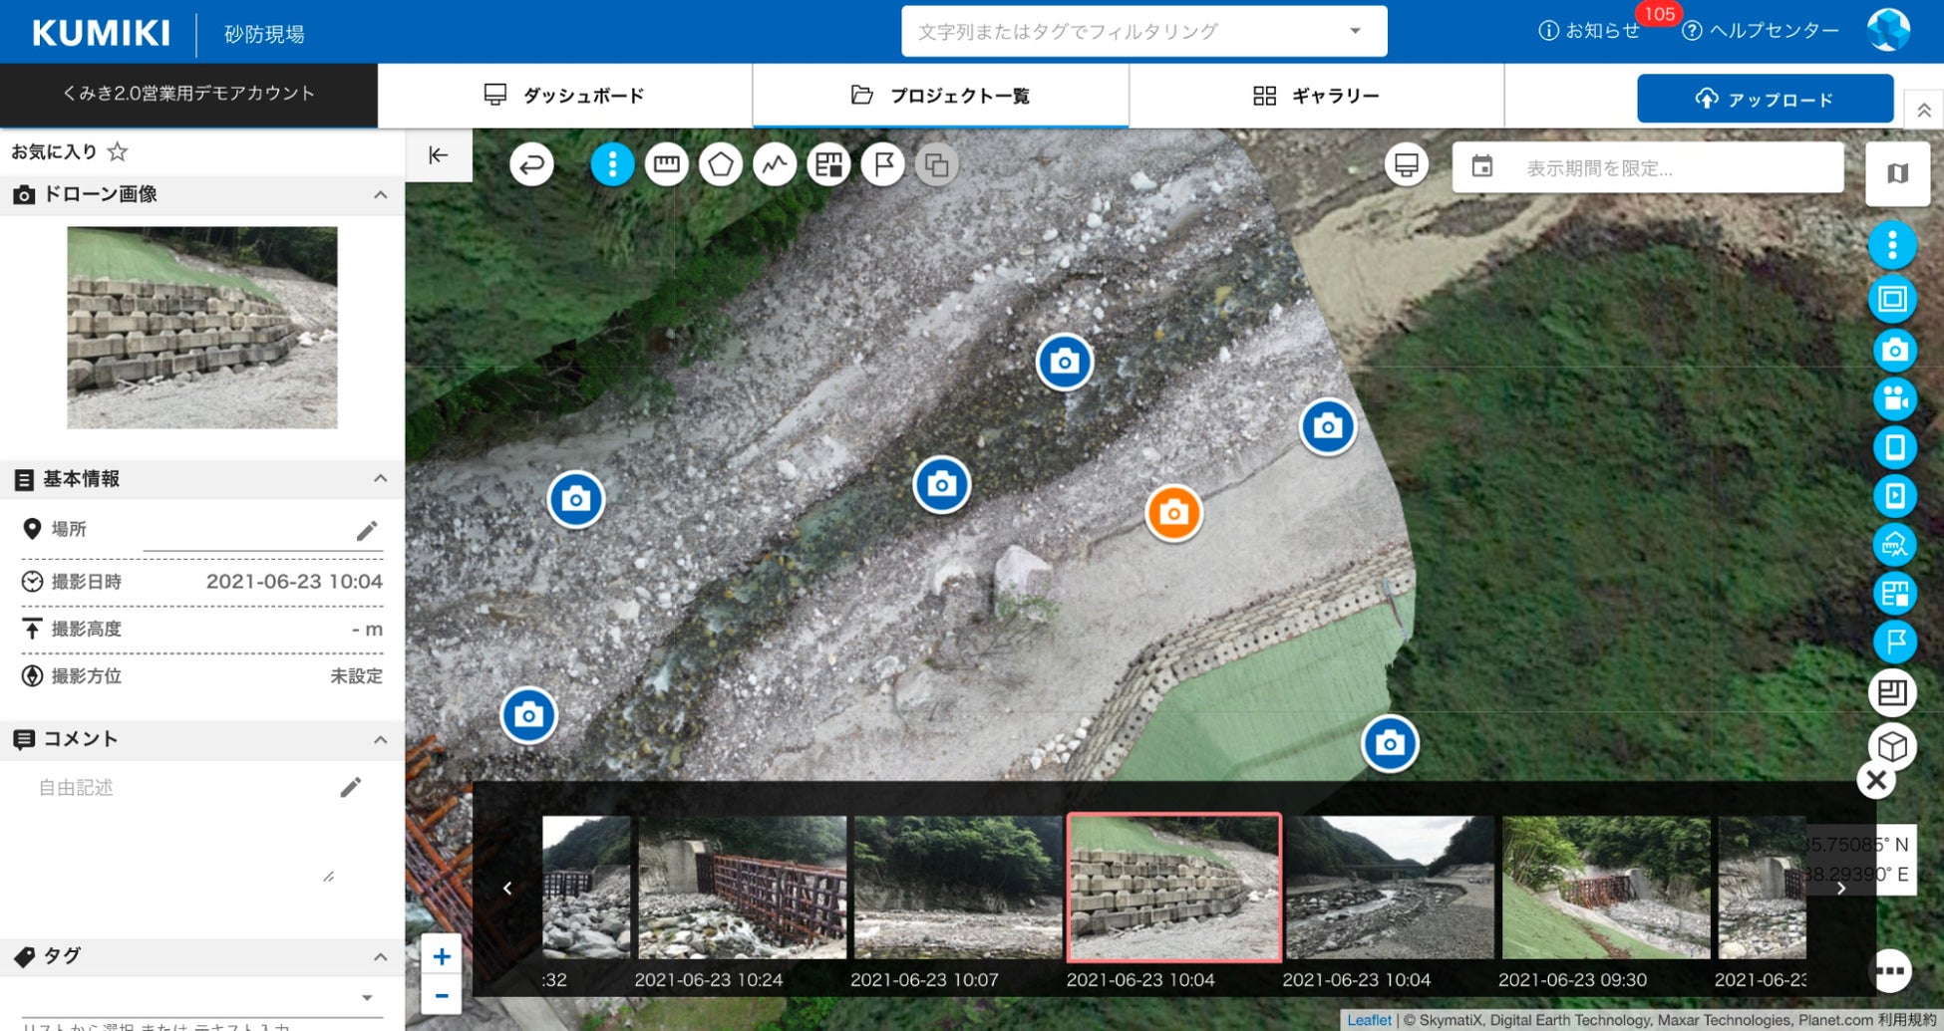1944x1031 pixels.
Task: Toggle the video camera layer in right toolbar
Action: coord(1894,399)
